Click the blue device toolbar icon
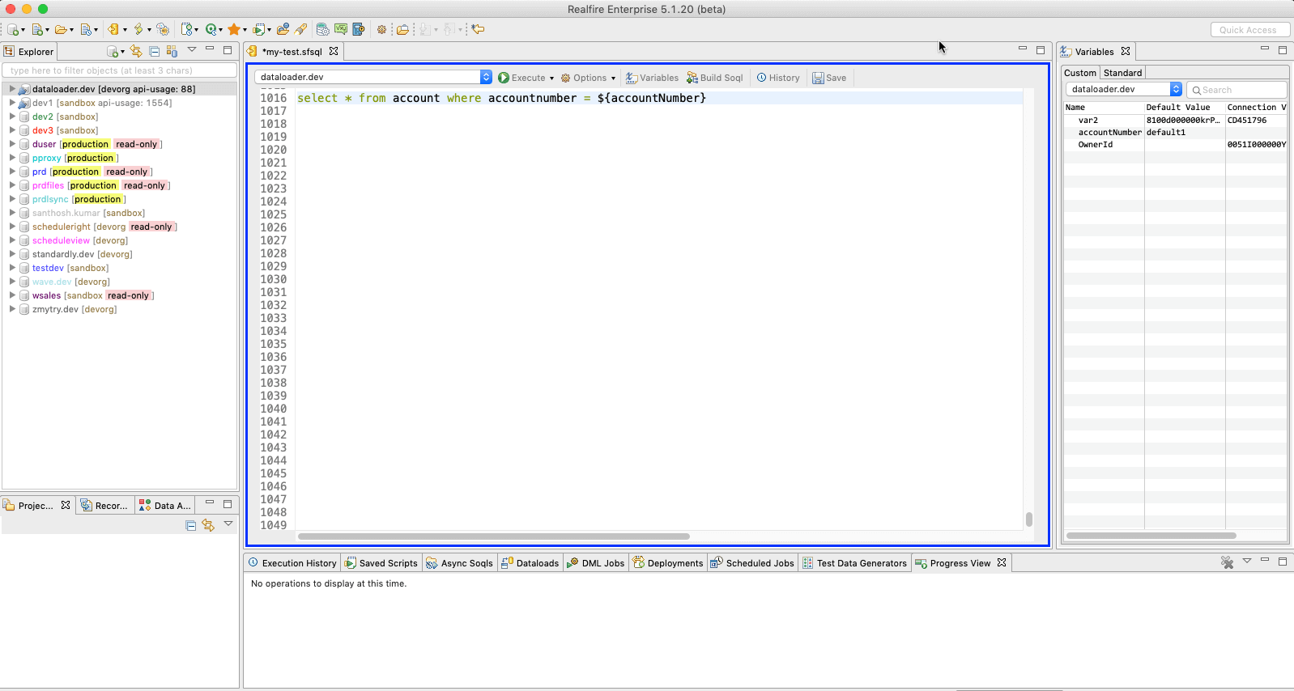Viewport: 1294px width, 691px height. [x=359, y=29]
